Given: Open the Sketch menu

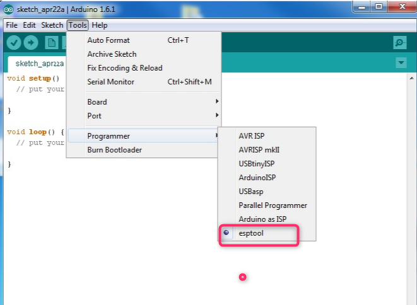Looking at the screenshot, I should pyautogui.click(x=52, y=25).
